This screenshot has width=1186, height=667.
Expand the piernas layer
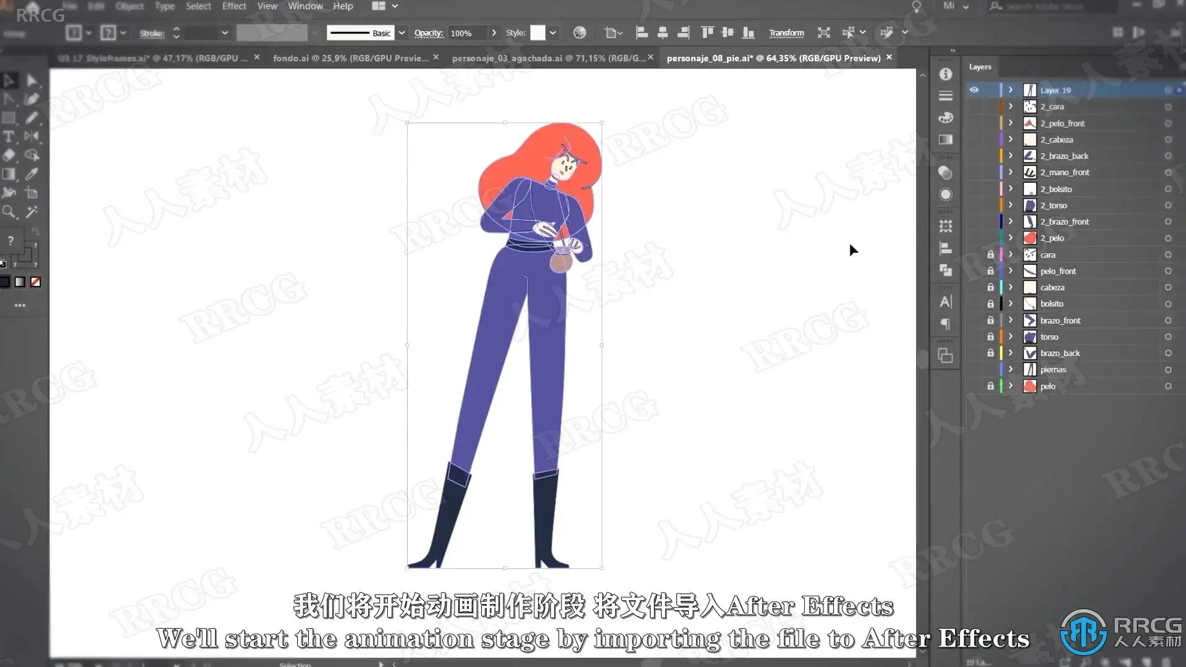tap(1011, 369)
